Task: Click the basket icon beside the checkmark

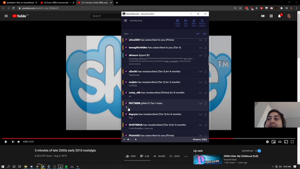Action: [205, 34]
